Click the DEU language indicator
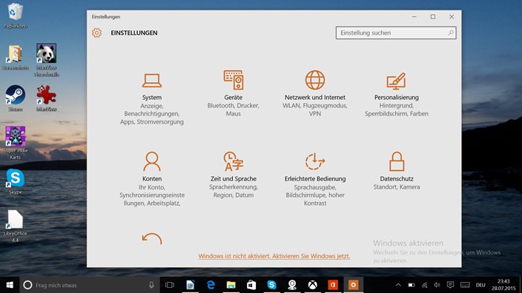The width and height of the screenshot is (522, 293). [x=480, y=285]
